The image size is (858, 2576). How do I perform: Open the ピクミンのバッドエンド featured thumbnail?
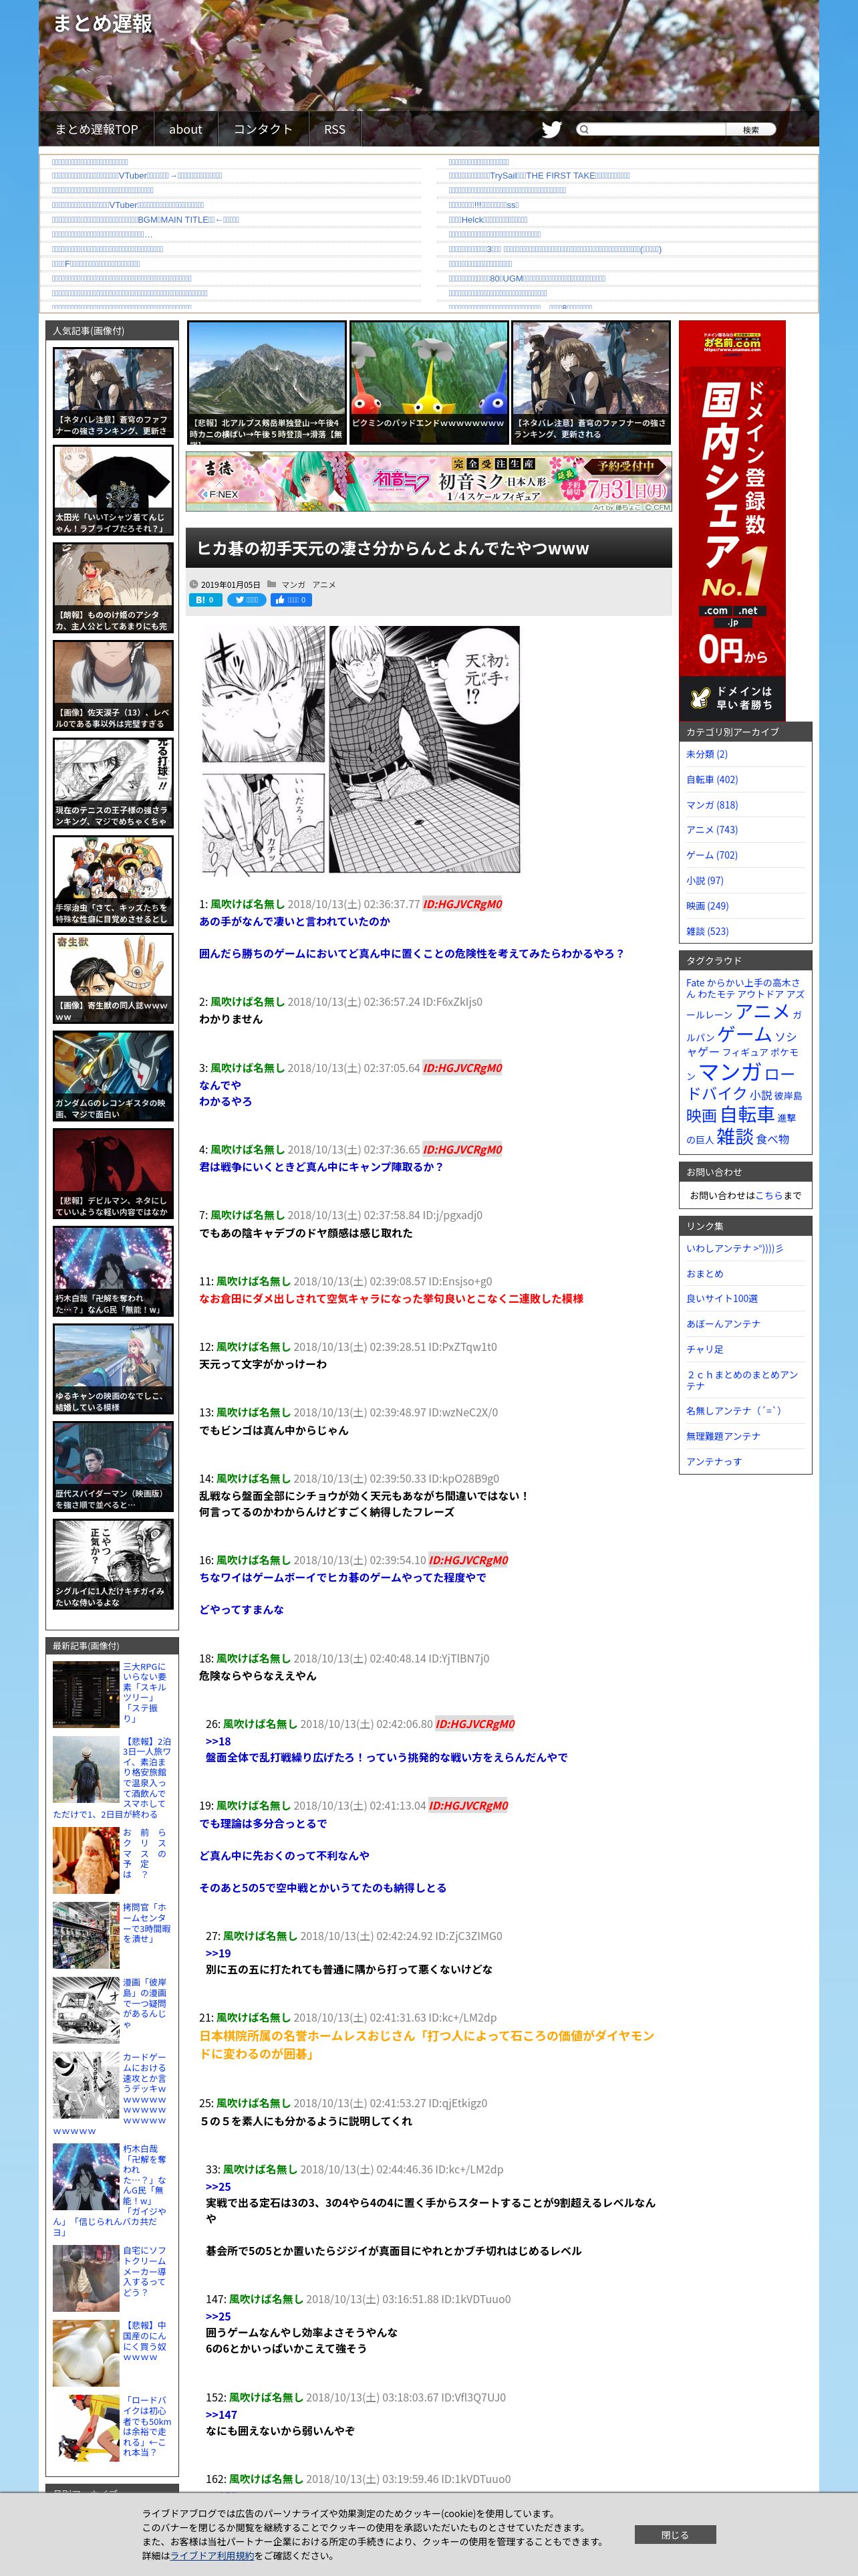pyautogui.click(x=428, y=382)
